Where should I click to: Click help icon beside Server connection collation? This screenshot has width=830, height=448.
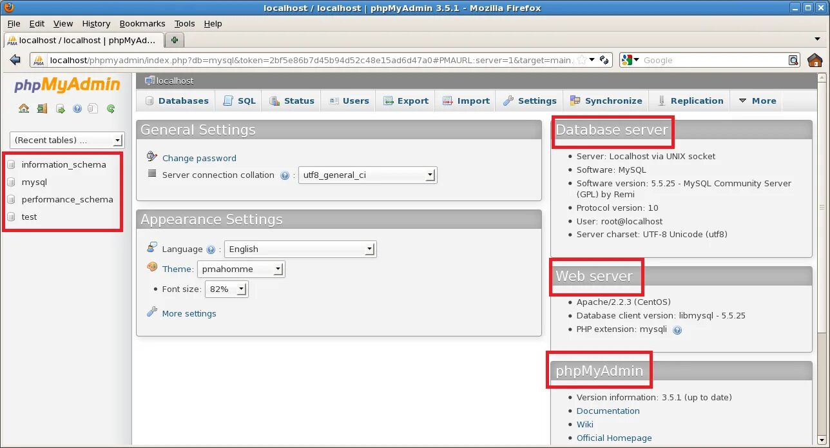[x=285, y=175]
